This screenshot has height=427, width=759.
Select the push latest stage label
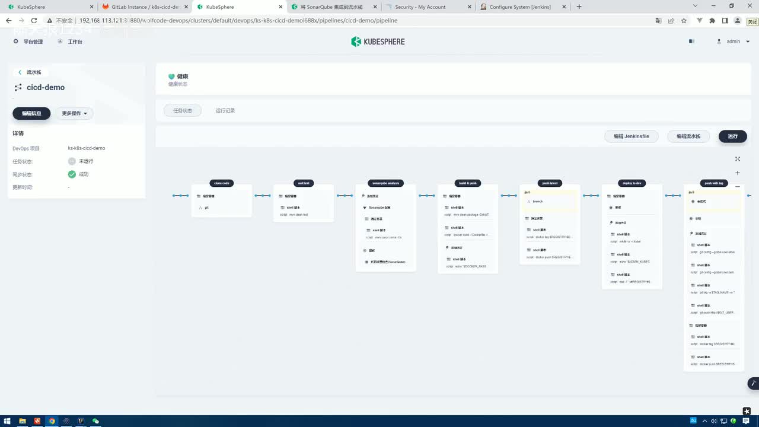coord(550,183)
